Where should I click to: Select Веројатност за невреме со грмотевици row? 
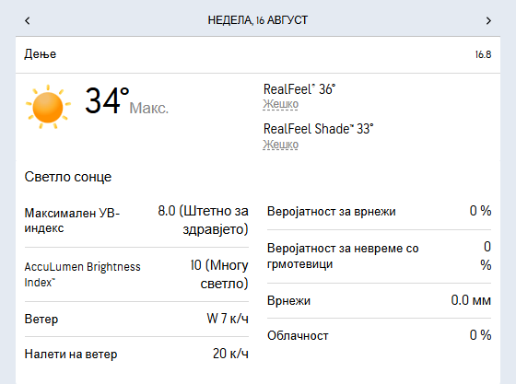pos(379,256)
